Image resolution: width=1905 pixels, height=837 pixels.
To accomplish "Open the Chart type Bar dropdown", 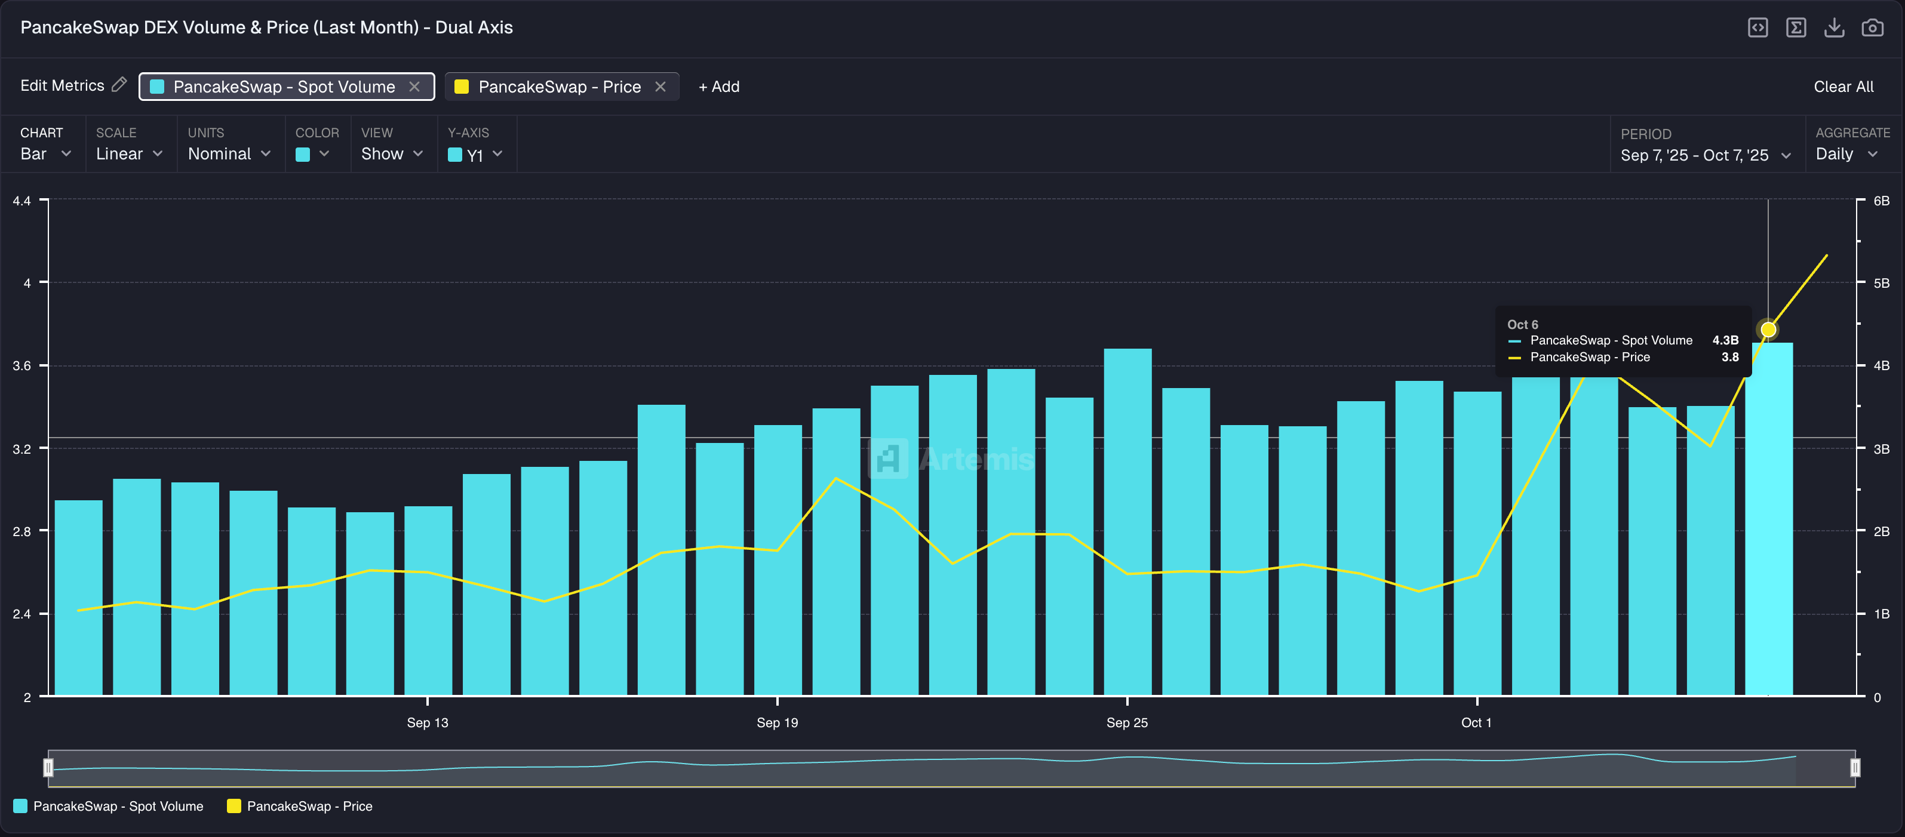I will (45, 154).
